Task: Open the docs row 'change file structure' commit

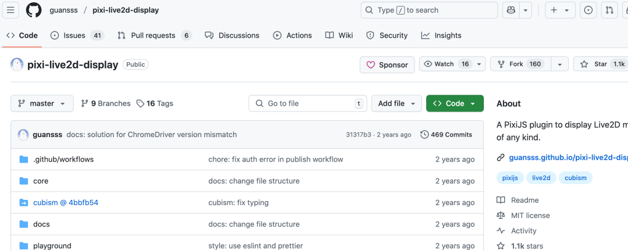Action: tap(254, 224)
